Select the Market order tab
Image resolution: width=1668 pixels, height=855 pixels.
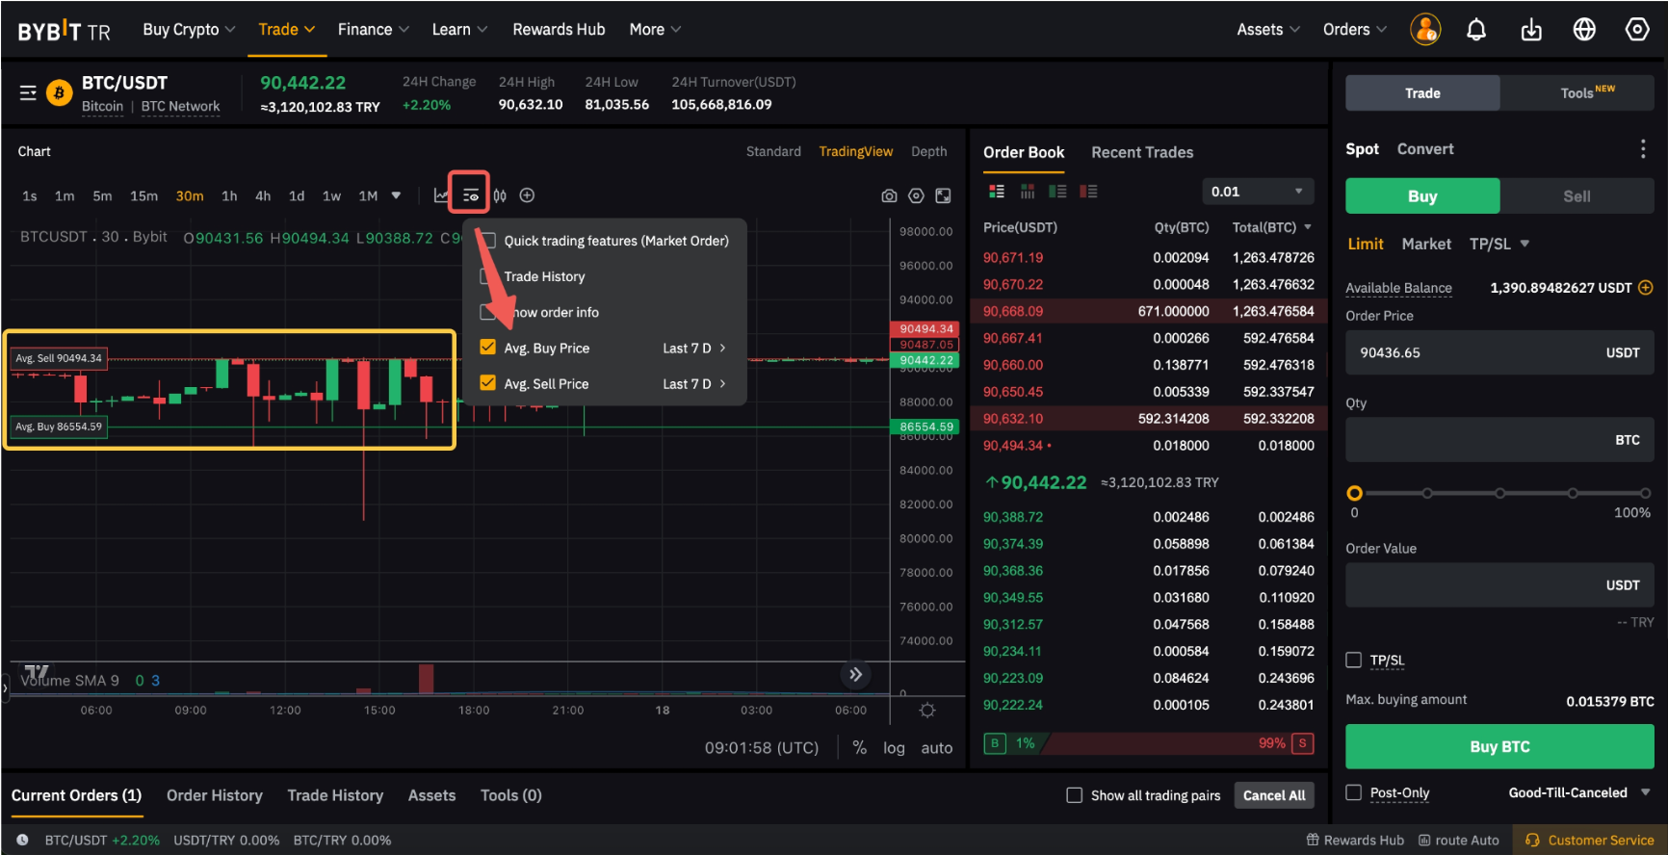(x=1425, y=244)
